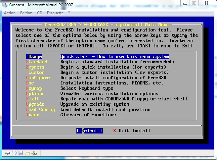Viewport: 217px width, 160px height.
Task: Click 'Installation instructions, README, etc.'
Action: coord(112,83)
